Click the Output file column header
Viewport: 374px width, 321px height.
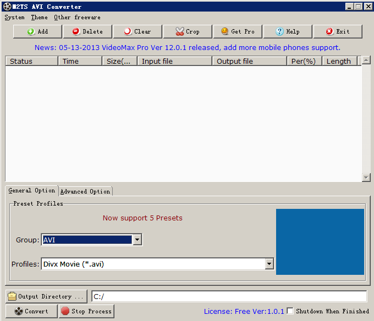click(x=250, y=61)
